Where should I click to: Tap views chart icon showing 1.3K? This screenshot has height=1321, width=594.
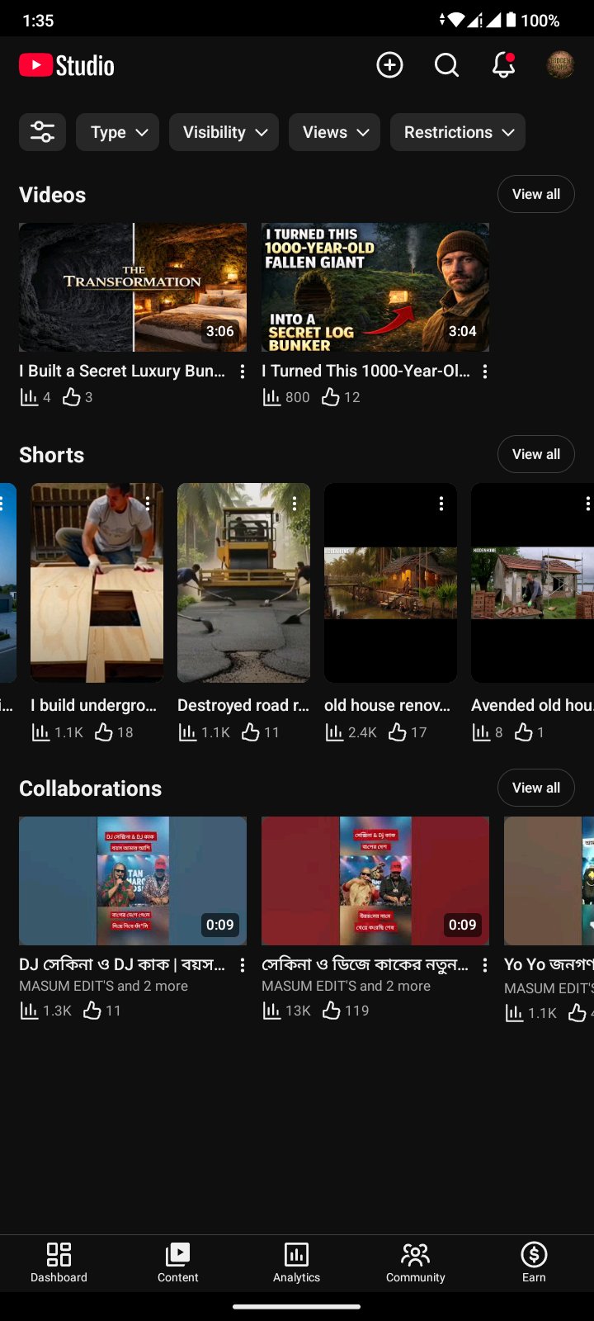29,1011
